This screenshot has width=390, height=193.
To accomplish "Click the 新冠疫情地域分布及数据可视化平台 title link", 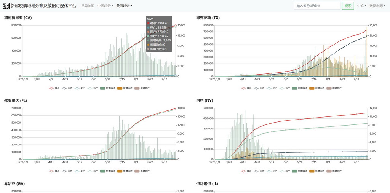I will pyautogui.click(x=43, y=6).
